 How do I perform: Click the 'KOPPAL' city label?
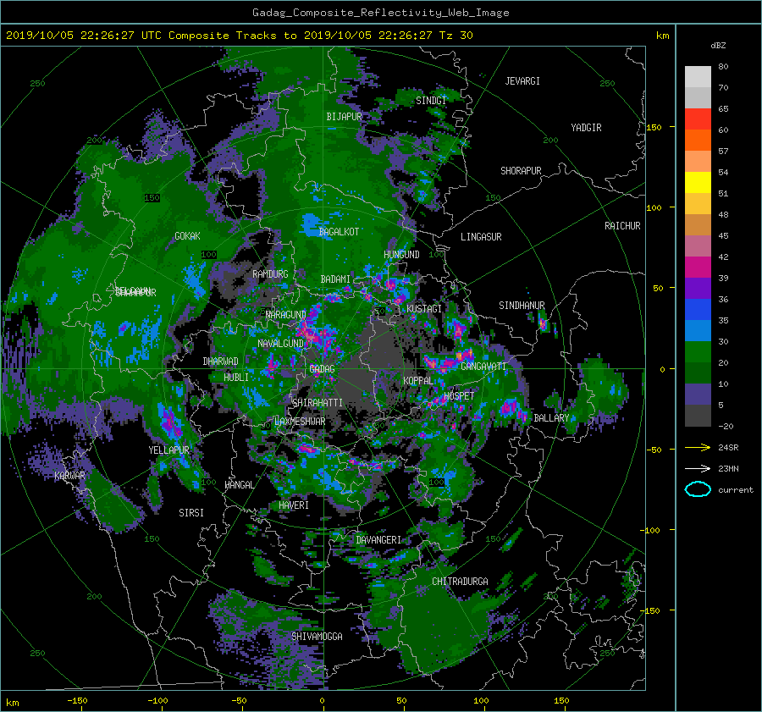418,381
